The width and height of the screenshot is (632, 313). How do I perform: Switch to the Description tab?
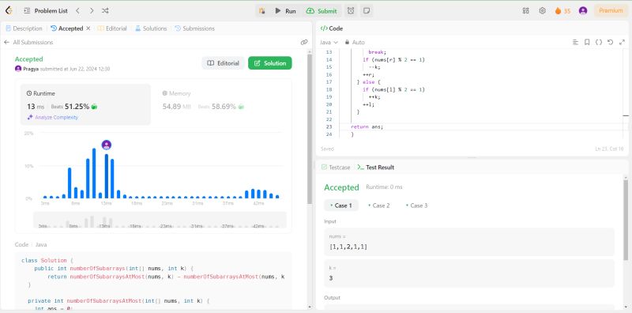[x=24, y=28]
